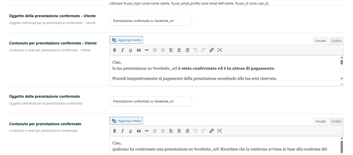The width and height of the screenshot is (353, 155).
Task: Open fullscreen mode in the Utente content editor
Action: coord(220,50)
